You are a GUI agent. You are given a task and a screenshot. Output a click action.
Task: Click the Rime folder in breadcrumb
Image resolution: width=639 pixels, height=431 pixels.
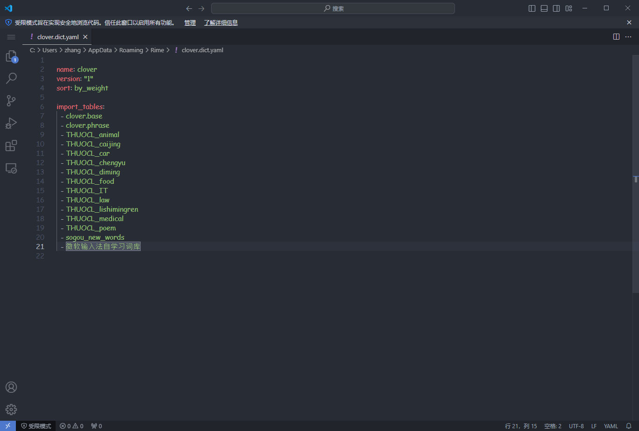pos(157,50)
